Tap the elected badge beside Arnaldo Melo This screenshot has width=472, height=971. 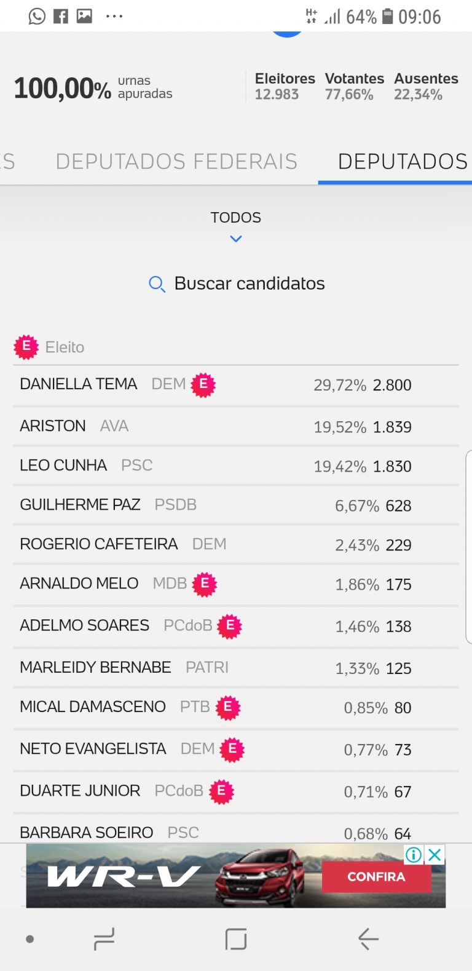click(205, 584)
